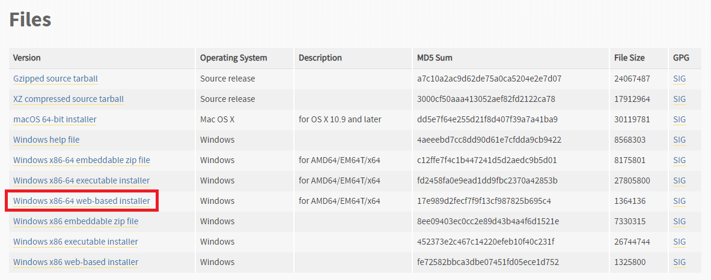Open SIG for x86-64 web-based installer

(679, 201)
